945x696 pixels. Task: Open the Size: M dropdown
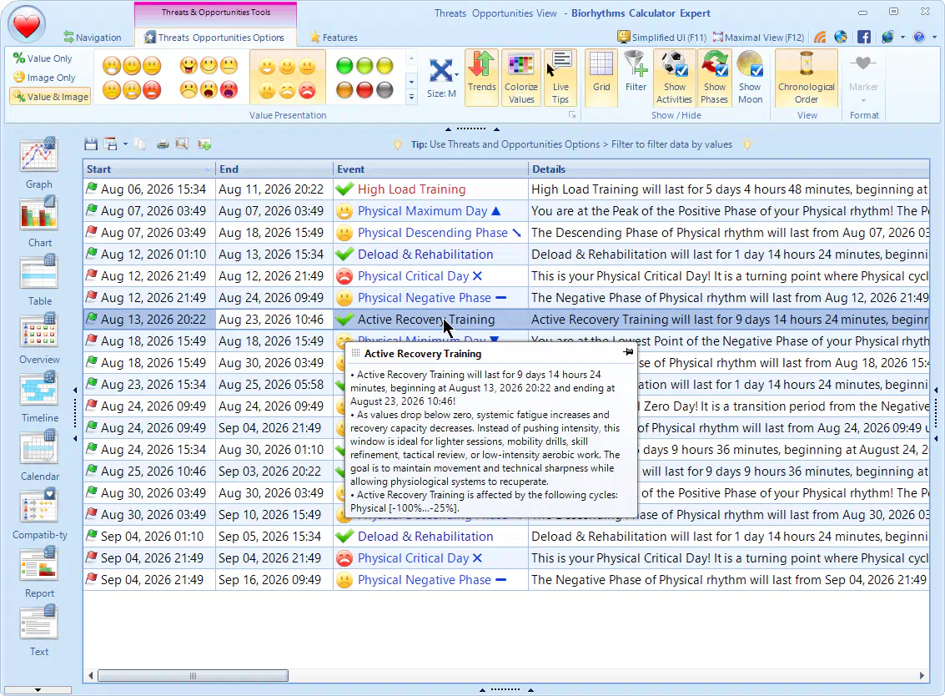coord(442,78)
